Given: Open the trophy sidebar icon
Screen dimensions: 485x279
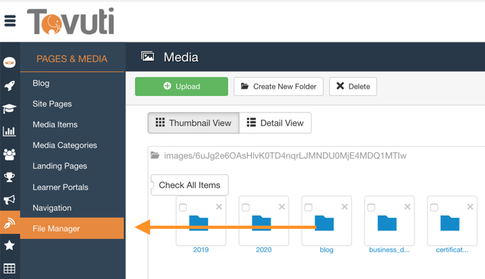Looking at the screenshot, I should (9, 177).
